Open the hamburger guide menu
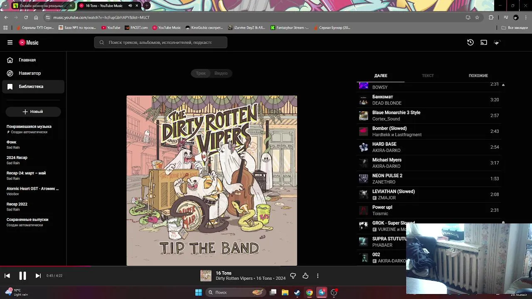Image resolution: width=532 pixels, height=299 pixels. pos(10,42)
